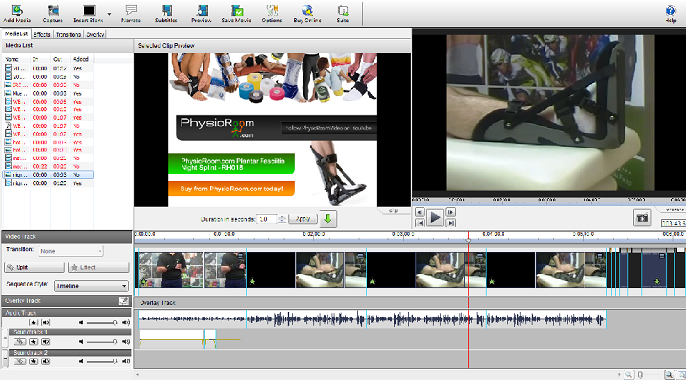The height and width of the screenshot is (380, 686).
Task: Open the Transition dropdown set to None
Action: (x=71, y=251)
